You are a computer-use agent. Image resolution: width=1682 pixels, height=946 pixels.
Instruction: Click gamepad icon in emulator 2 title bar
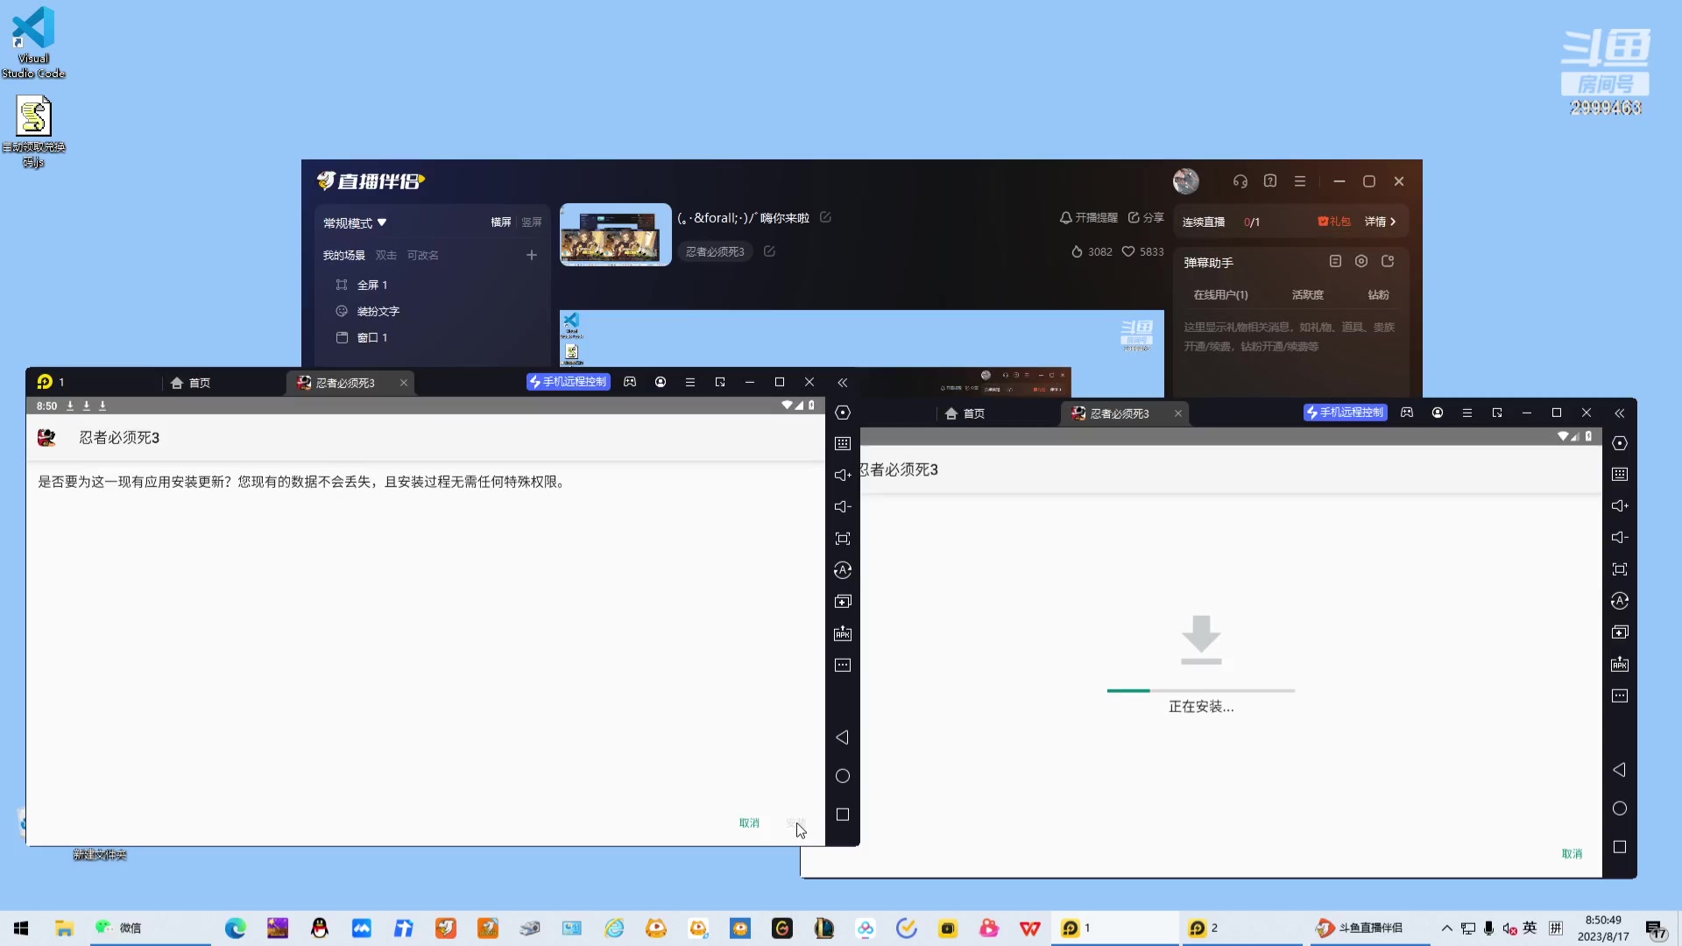click(x=1407, y=413)
